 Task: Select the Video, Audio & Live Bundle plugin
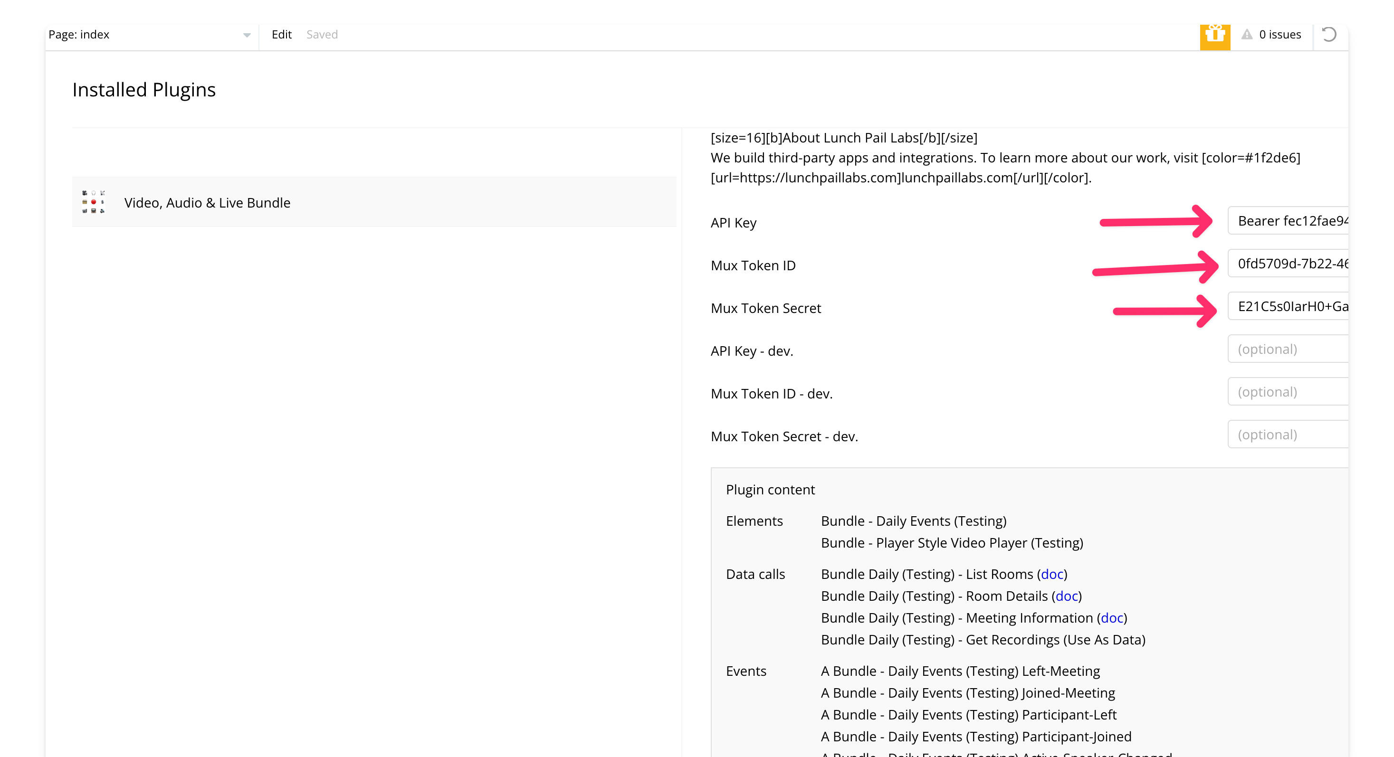[207, 203]
